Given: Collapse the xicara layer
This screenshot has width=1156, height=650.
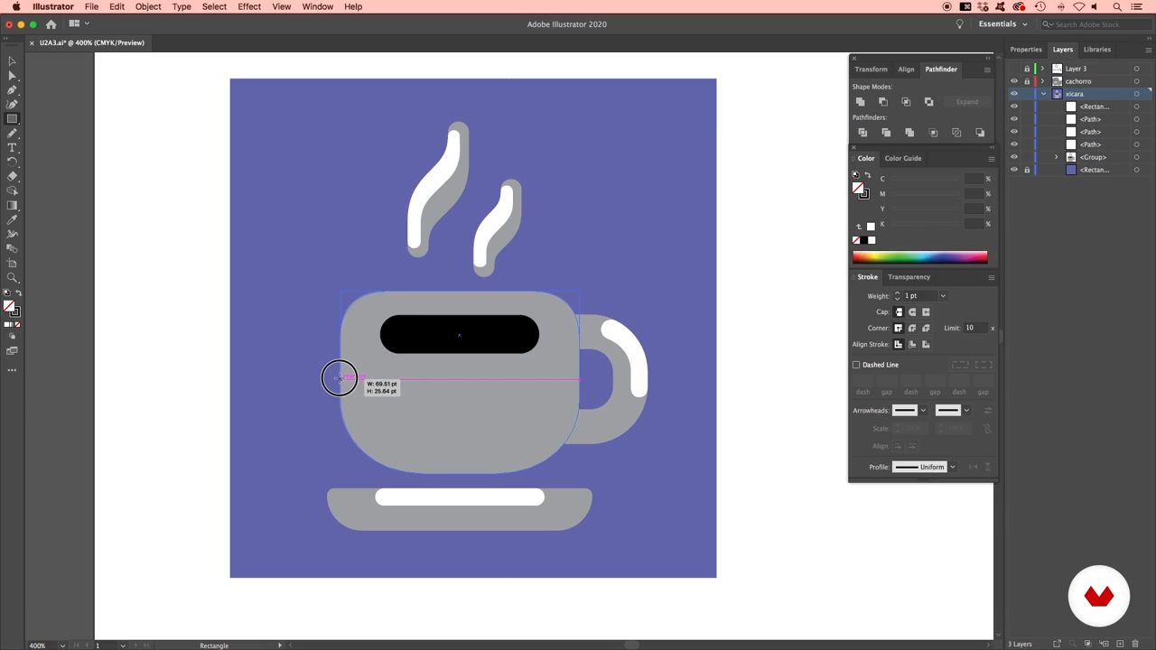Looking at the screenshot, I should pyautogui.click(x=1043, y=94).
